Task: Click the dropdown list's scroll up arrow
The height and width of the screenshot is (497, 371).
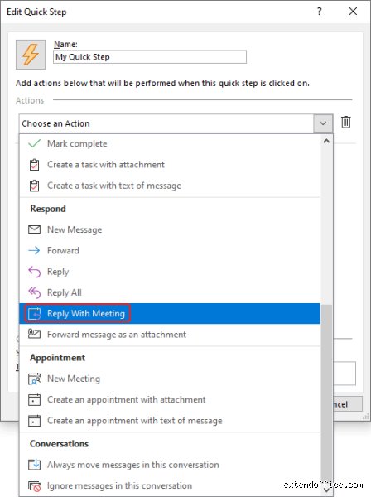Action: tap(326, 142)
